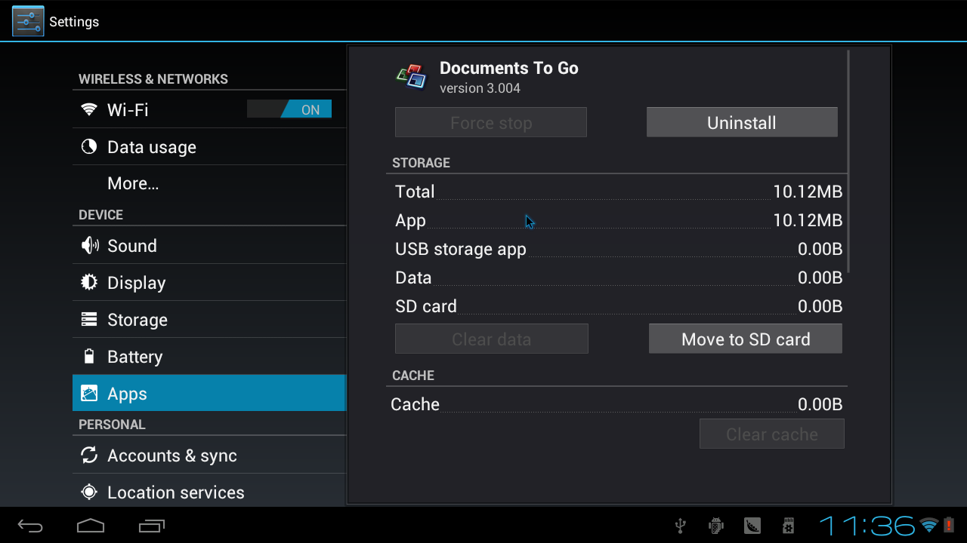Click the USB storage app row
This screenshot has width=967, height=543.
(618, 249)
